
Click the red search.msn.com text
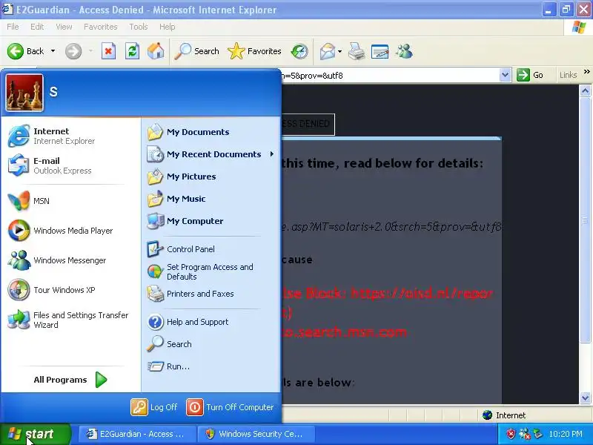point(344,332)
